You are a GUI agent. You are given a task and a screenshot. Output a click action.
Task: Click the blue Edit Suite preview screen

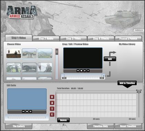[x=27, y=99]
